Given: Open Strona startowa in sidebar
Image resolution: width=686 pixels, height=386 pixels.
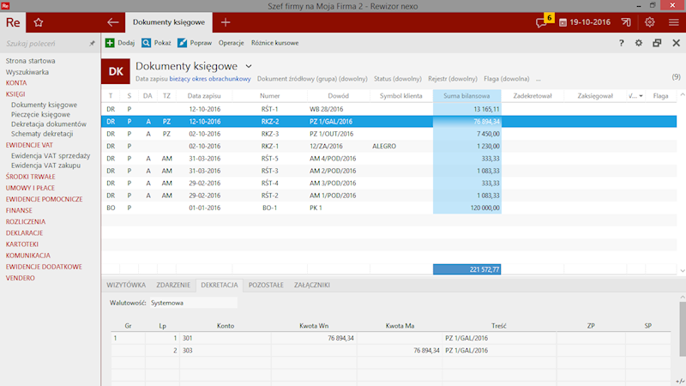Looking at the screenshot, I should (30, 61).
